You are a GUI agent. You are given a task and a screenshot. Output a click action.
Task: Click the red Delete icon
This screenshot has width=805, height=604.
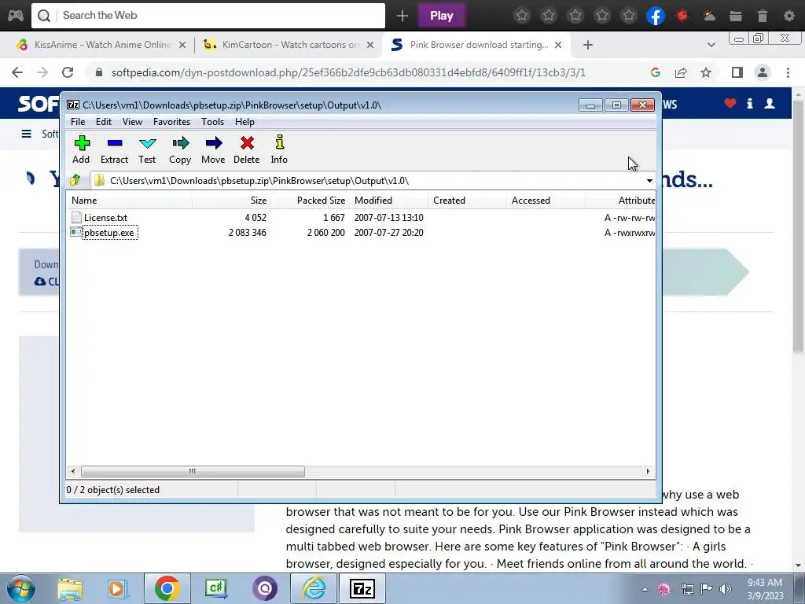[246, 149]
